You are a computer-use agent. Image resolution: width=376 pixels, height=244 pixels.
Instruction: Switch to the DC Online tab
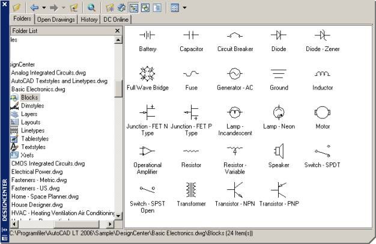(116, 20)
